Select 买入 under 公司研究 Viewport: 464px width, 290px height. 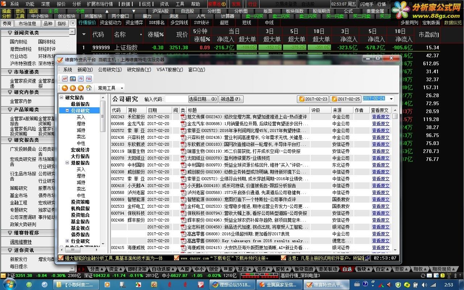pos(81,117)
